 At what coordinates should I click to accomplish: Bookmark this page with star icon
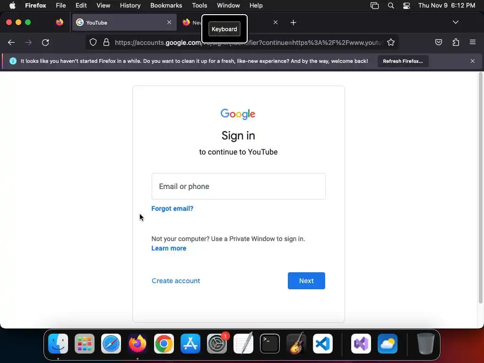(391, 42)
